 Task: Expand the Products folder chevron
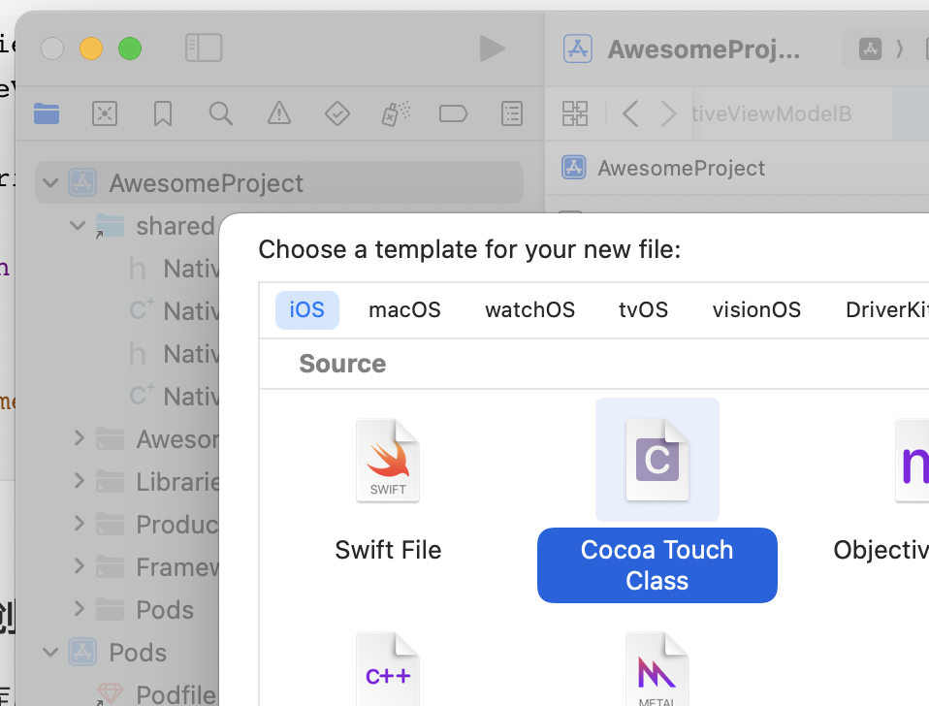(x=80, y=524)
